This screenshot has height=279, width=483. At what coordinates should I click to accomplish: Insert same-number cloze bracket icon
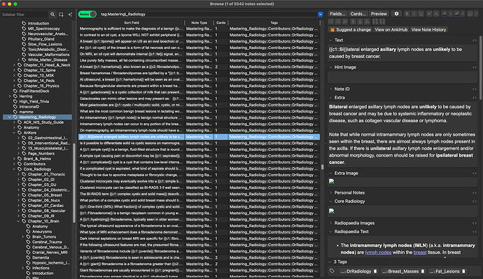382,22
